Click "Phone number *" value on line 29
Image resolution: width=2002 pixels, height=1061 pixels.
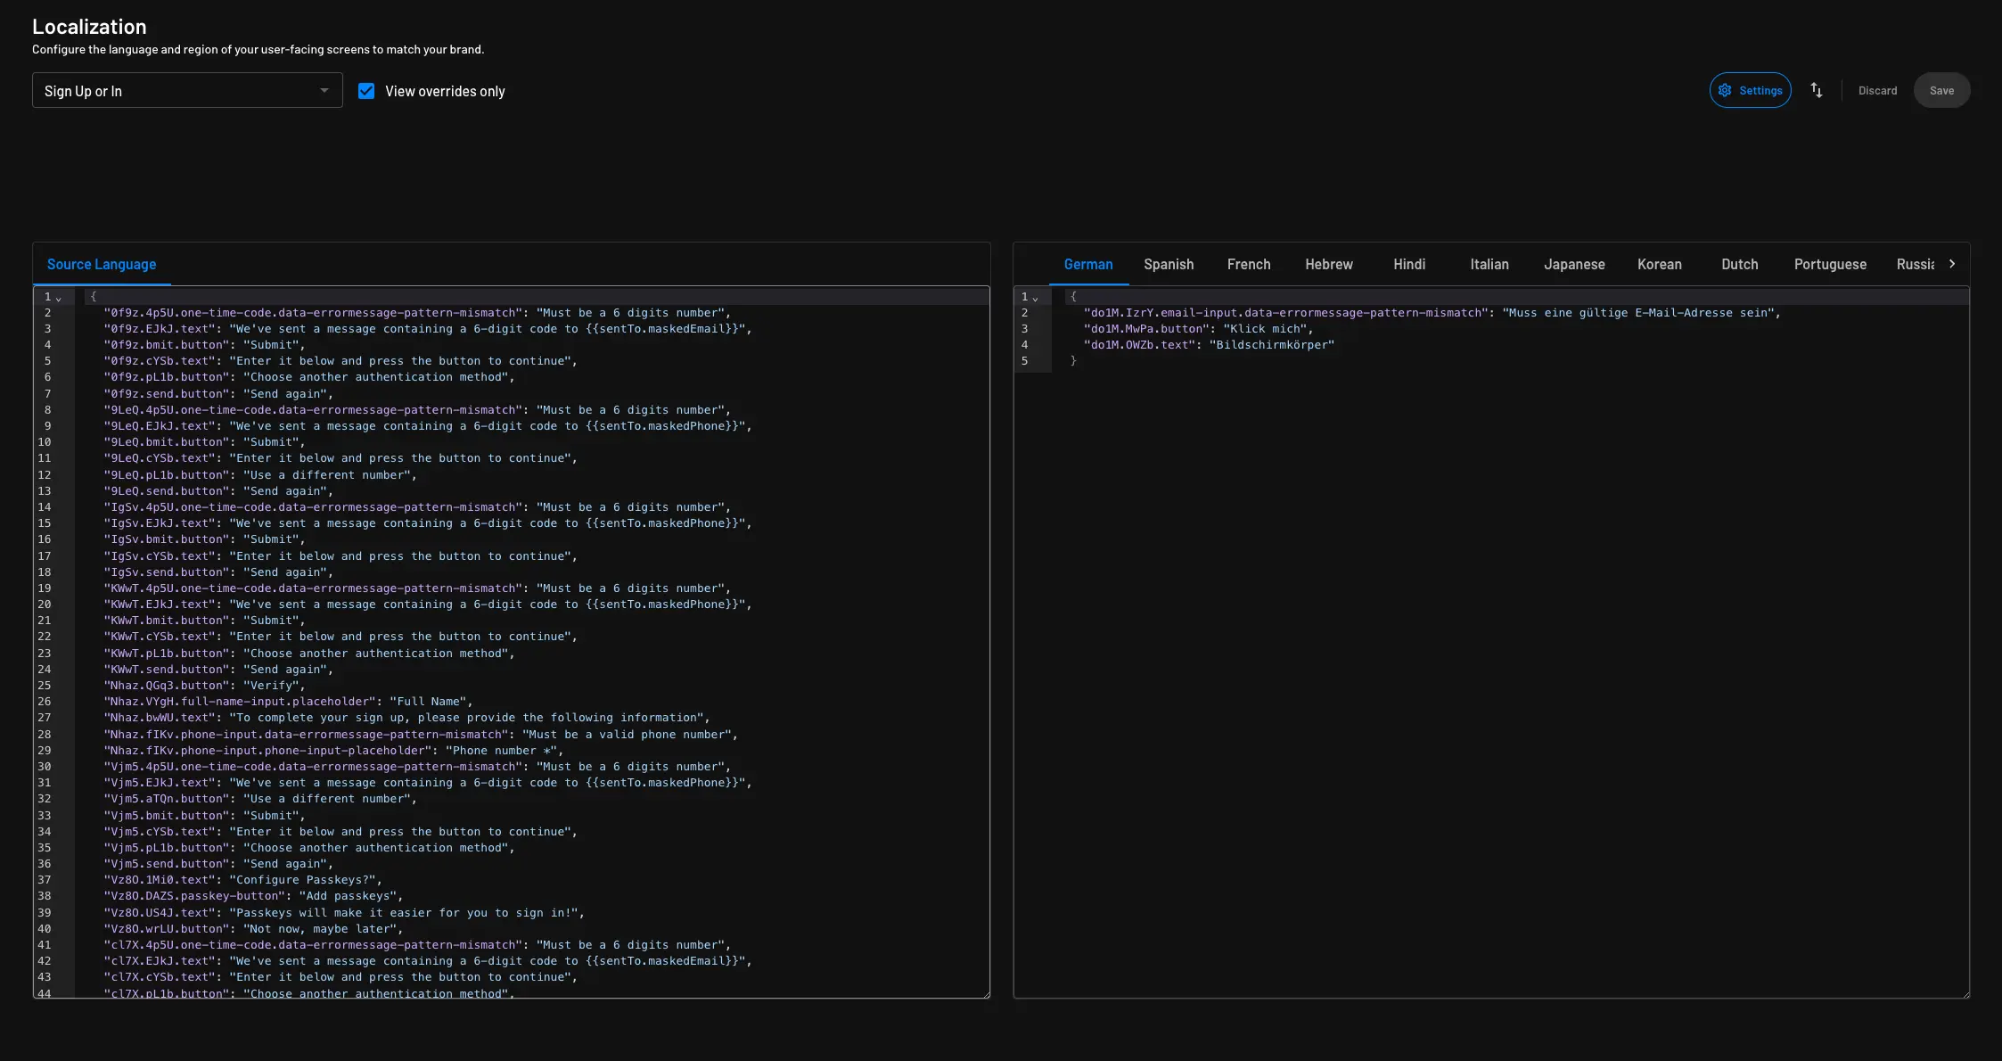(502, 751)
